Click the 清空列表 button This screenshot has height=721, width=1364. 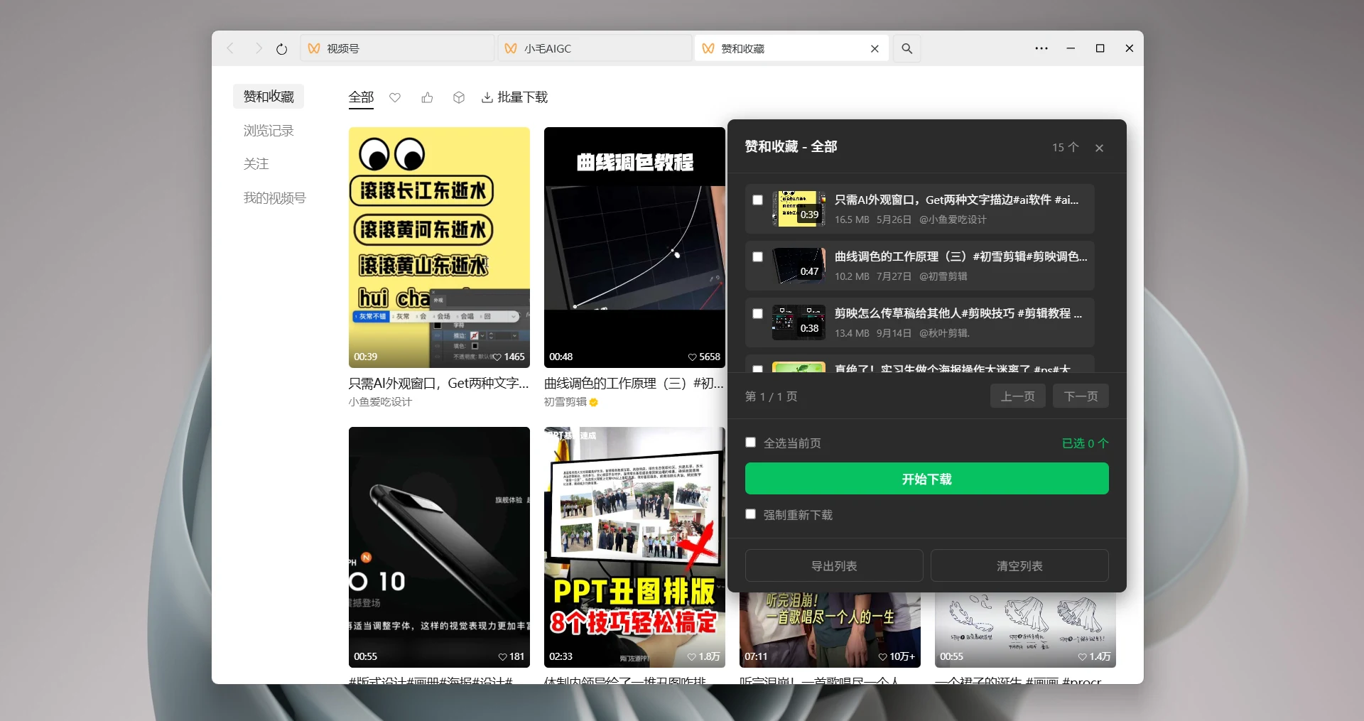click(1019, 566)
